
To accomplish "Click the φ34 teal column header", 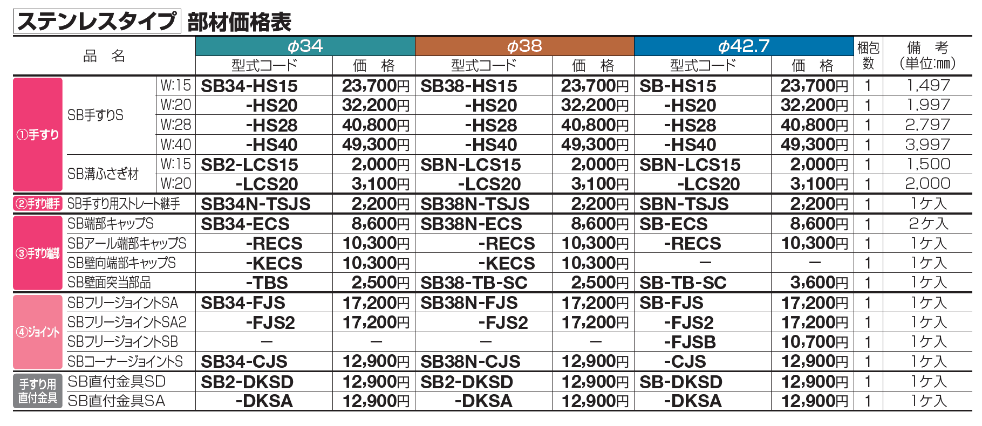I will pyautogui.click(x=305, y=46).
